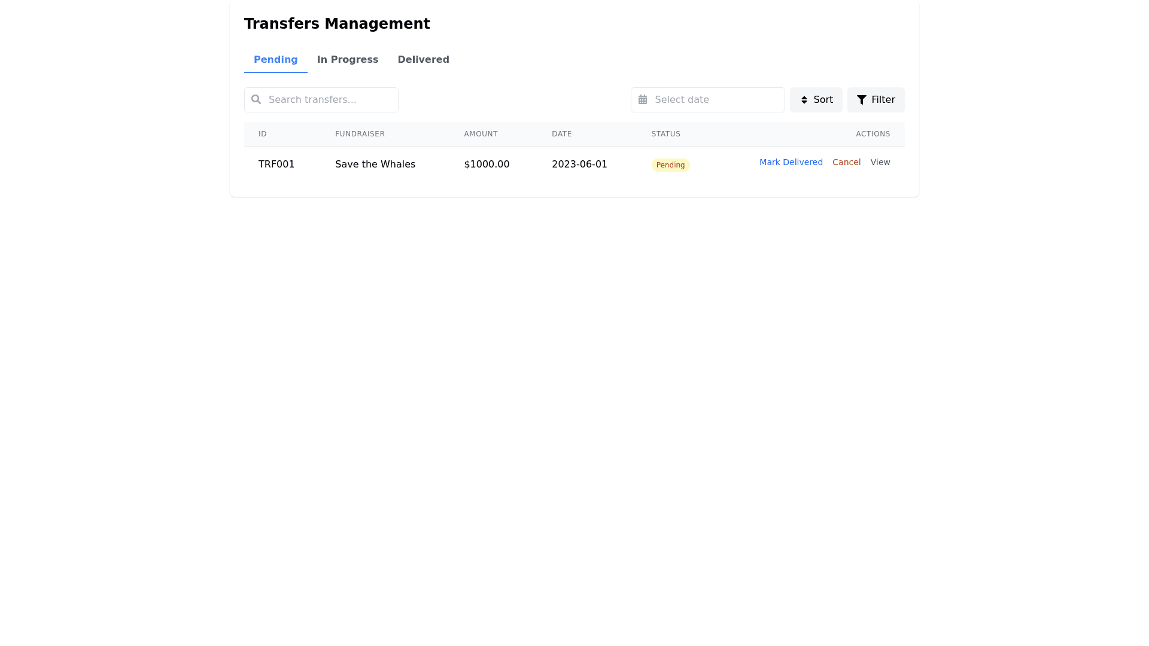The height and width of the screenshot is (646, 1149).
Task: Click the Save the Whales fundraiser name
Action: (x=375, y=164)
